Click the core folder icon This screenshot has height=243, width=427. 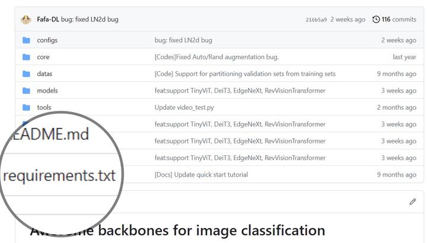coord(26,57)
